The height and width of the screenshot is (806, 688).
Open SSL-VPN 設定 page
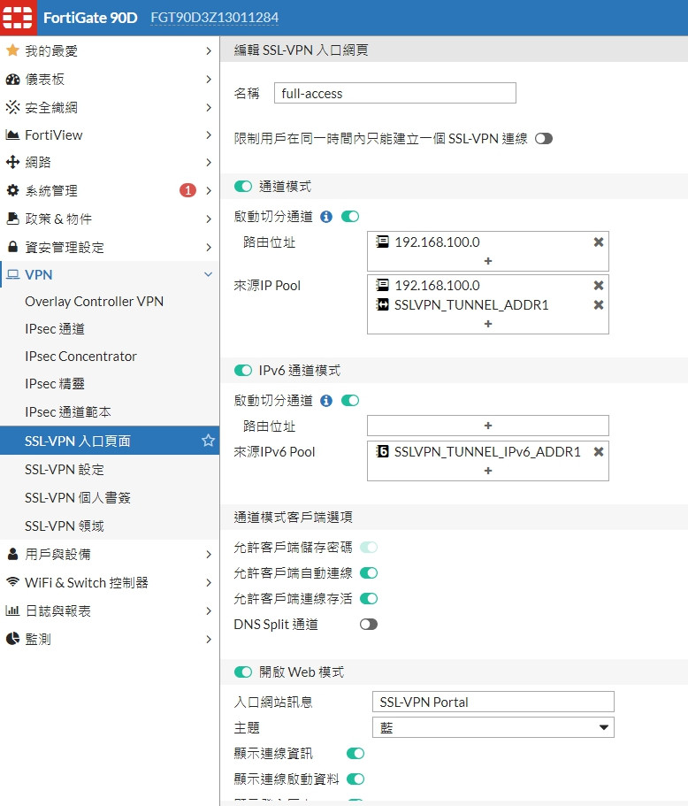(x=65, y=469)
